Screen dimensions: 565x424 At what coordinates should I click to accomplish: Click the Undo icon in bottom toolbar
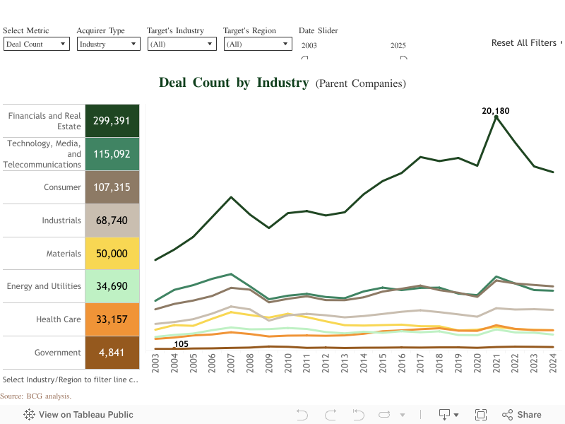point(302,415)
